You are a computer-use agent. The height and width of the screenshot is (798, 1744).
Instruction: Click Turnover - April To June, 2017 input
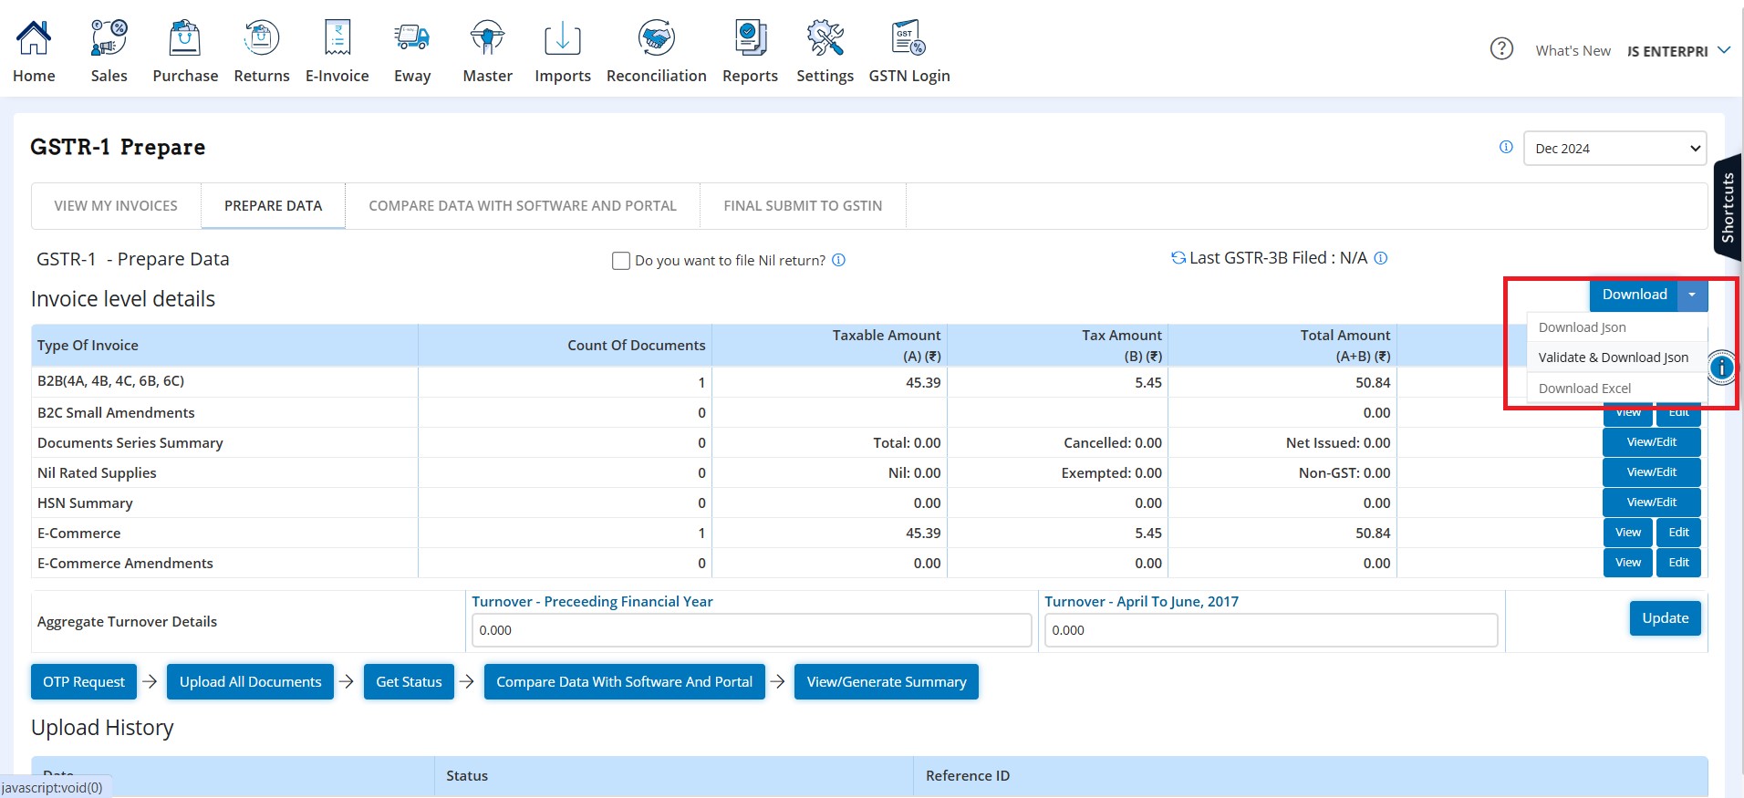(x=1271, y=630)
